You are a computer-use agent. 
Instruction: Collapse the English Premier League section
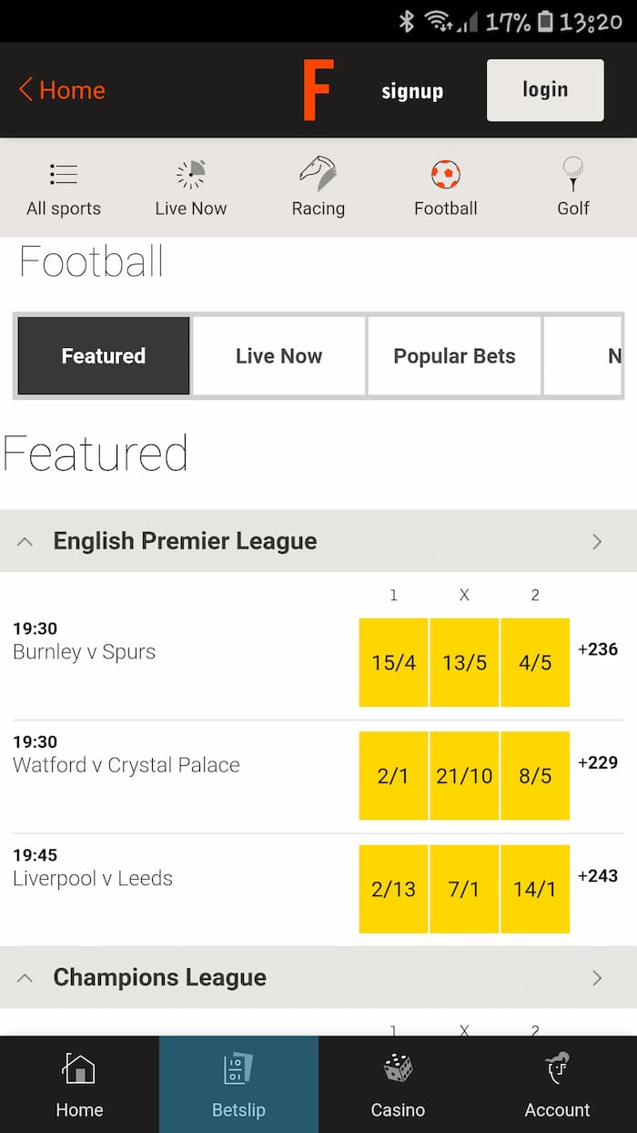[x=25, y=542]
